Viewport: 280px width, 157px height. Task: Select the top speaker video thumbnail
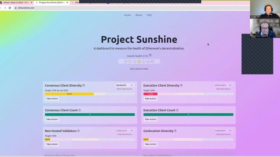pos(265,9)
